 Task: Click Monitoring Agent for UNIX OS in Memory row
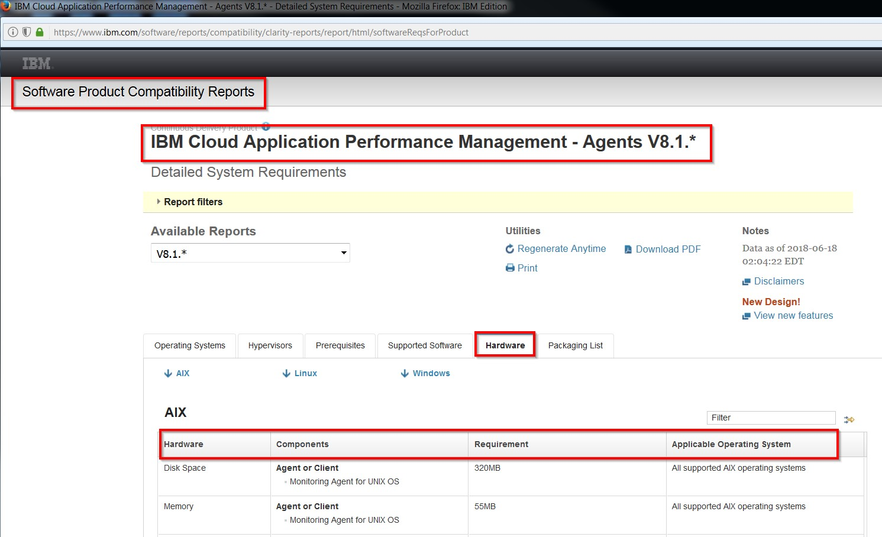pyautogui.click(x=344, y=520)
